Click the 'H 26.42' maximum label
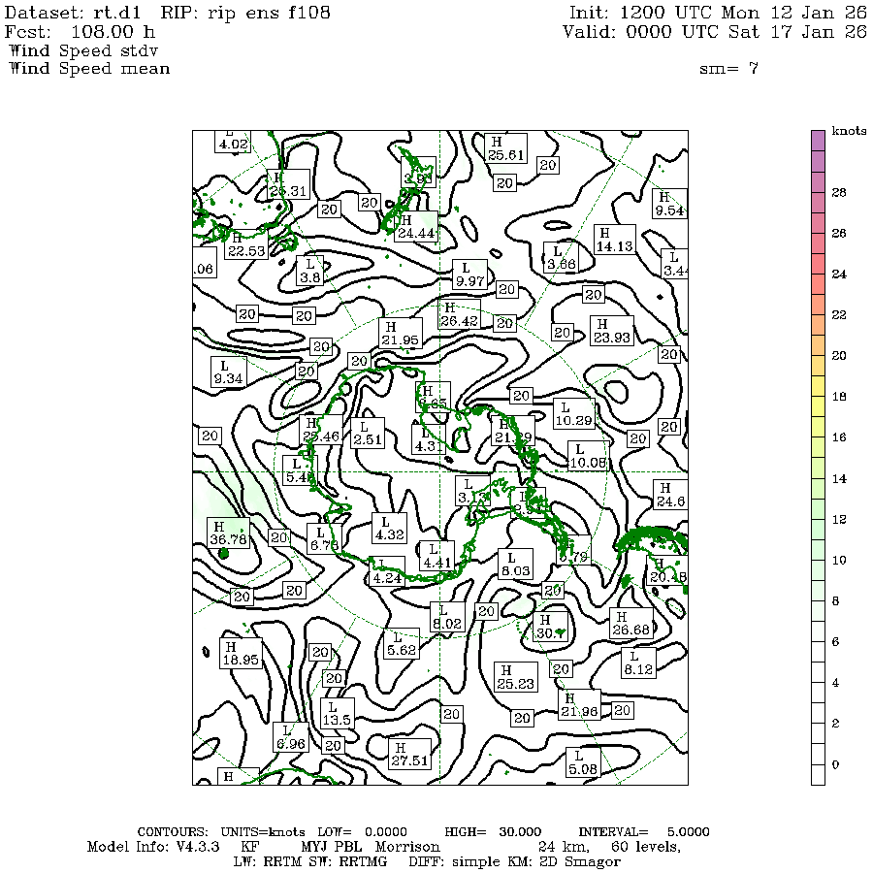 460,314
